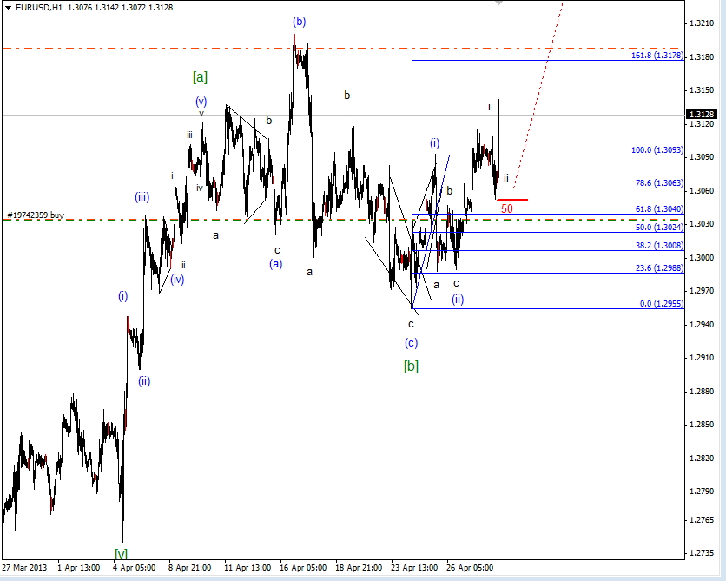Select the 23 Apr 13:00 time label
The height and width of the screenshot is (581, 726).
pyautogui.click(x=414, y=568)
